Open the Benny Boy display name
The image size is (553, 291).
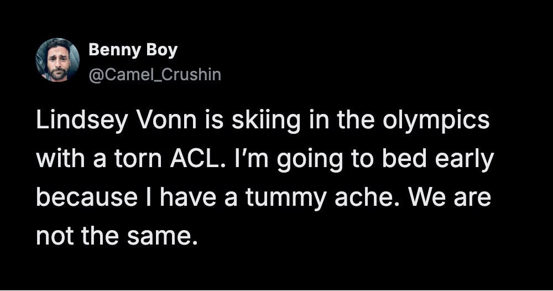tap(133, 50)
